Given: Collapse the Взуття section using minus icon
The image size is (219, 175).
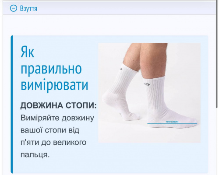Looking at the screenshot, I should 14,8.
